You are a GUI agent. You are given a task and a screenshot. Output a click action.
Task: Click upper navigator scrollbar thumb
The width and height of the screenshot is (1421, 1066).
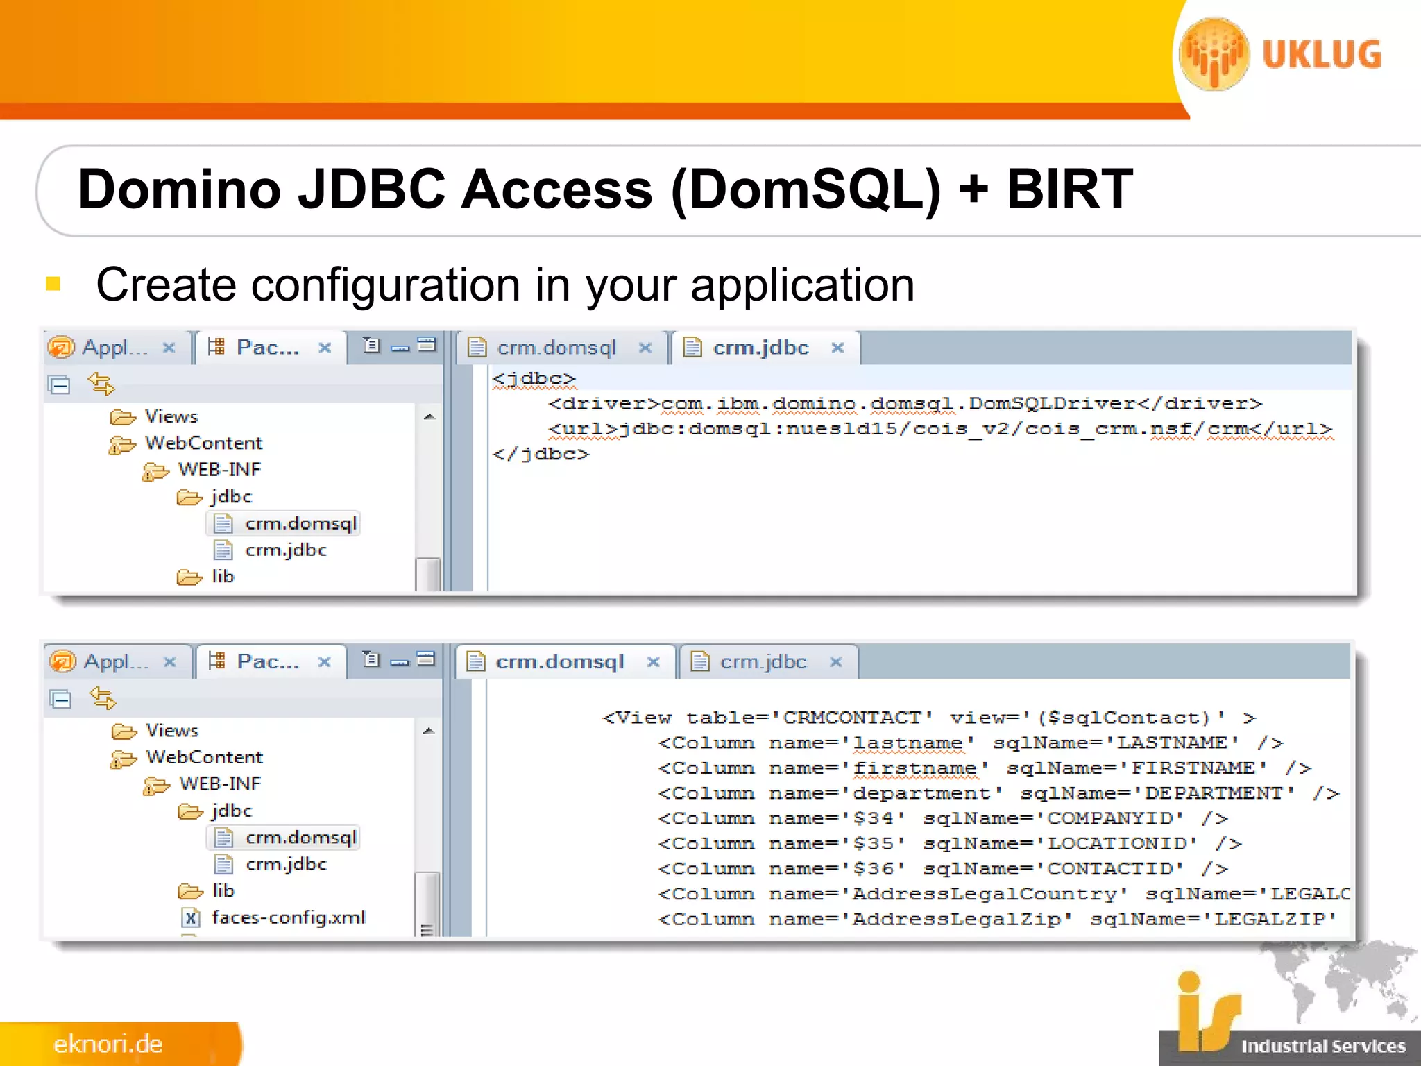pyautogui.click(x=428, y=574)
